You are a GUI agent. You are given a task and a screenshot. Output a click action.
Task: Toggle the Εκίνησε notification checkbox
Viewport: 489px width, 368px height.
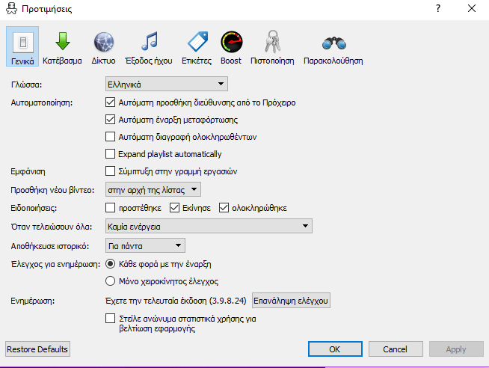(x=174, y=208)
